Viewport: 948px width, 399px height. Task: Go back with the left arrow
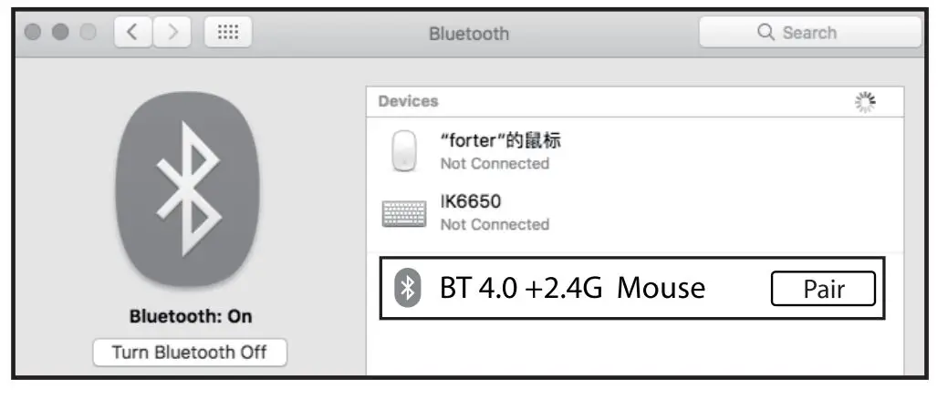tap(131, 34)
